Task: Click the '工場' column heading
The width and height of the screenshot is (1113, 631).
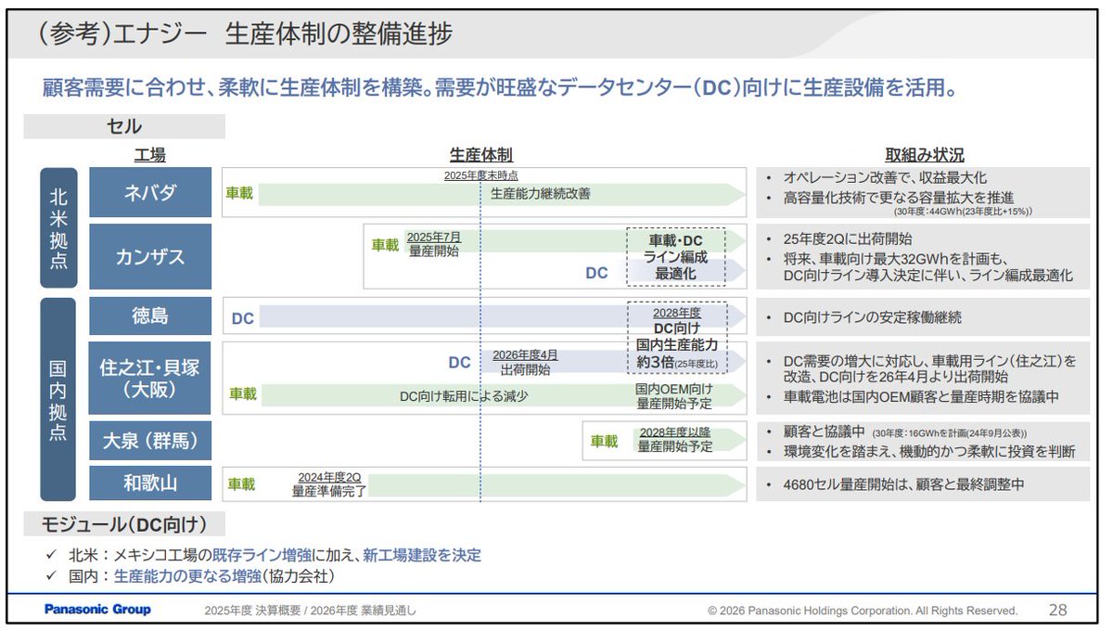Action: (x=150, y=155)
